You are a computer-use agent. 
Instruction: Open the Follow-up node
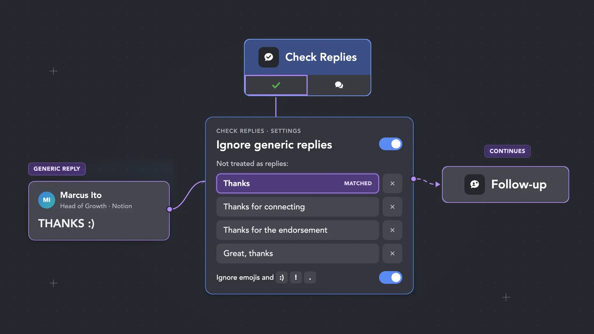(x=506, y=185)
